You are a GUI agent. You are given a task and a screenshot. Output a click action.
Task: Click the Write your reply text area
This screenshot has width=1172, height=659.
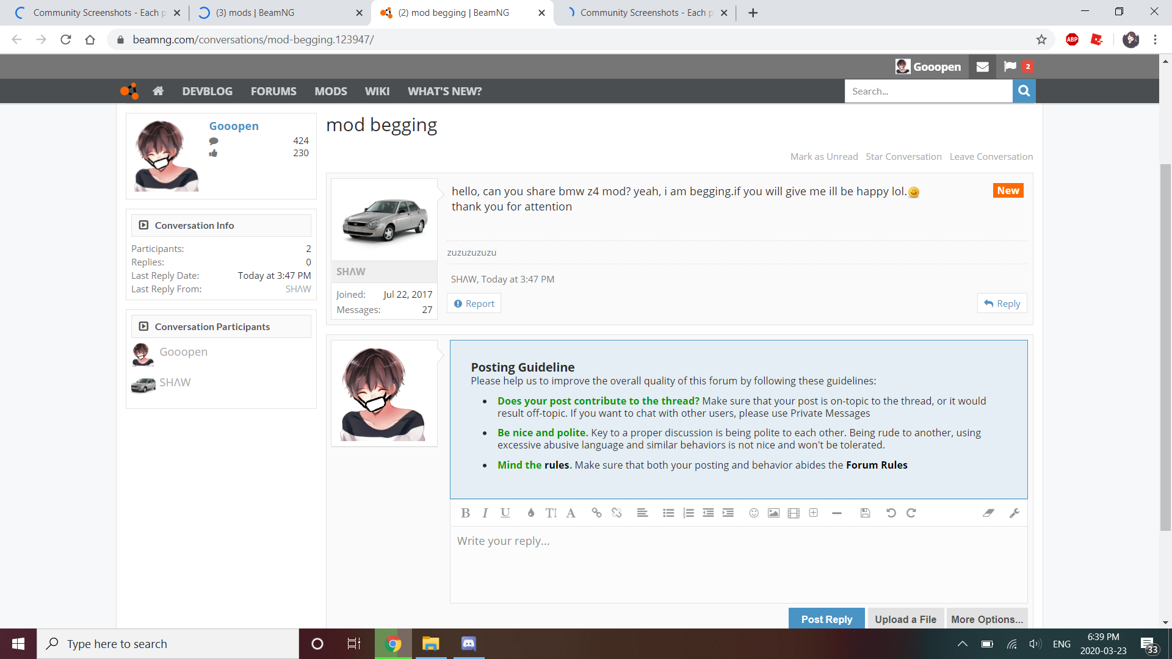pyautogui.click(x=739, y=564)
